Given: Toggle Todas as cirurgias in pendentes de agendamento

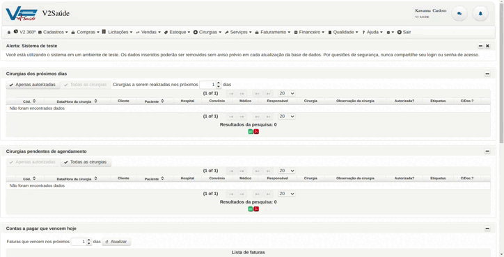Looking at the screenshot, I should (86, 162).
